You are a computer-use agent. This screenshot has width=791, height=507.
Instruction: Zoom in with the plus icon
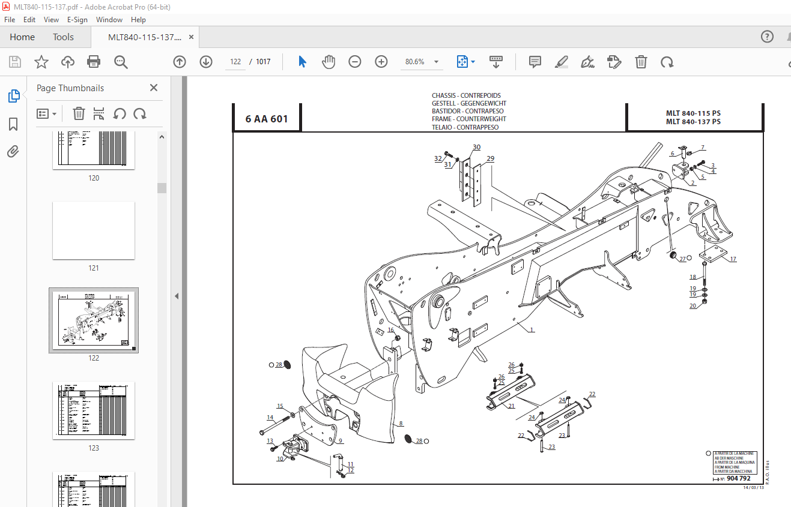coord(381,62)
